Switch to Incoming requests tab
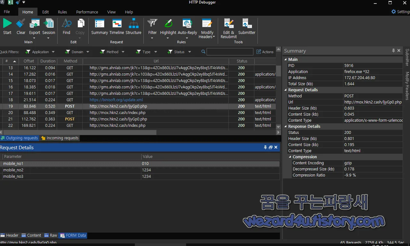The width and height of the screenshot is (410, 246). (60, 138)
